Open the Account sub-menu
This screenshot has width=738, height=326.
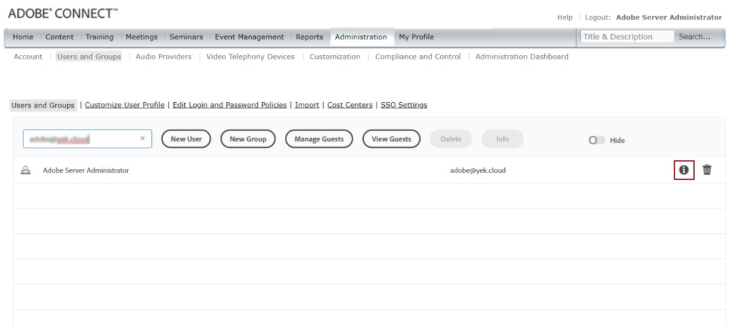point(28,57)
